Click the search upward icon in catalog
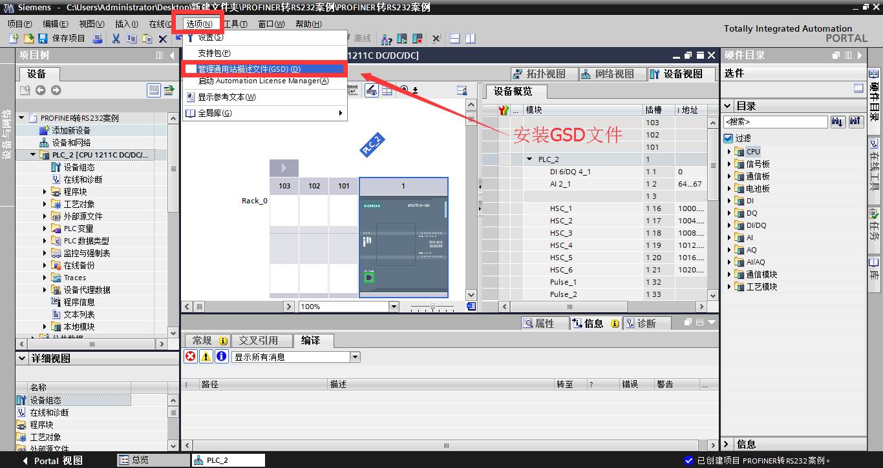The width and height of the screenshot is (883, 468). tap(856, 121)
